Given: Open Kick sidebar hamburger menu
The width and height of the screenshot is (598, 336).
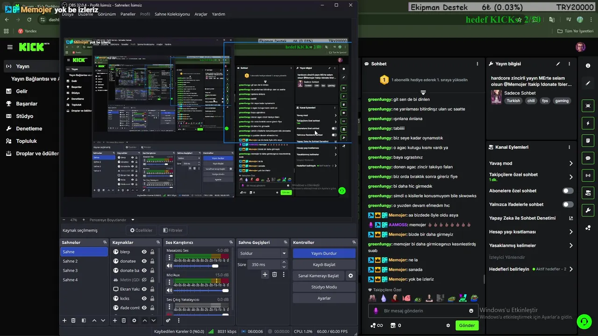Looking at the screenshot, I should click(10, 47).
